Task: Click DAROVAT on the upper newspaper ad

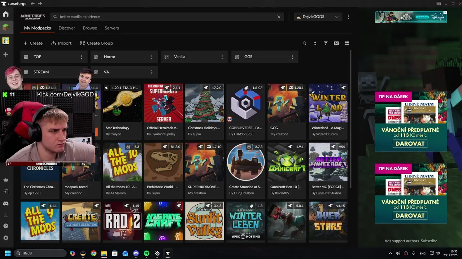Action: 410,144
